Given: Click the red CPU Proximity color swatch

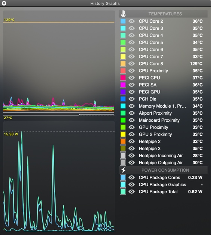Looking at the screenshot, I should [123, 71].
